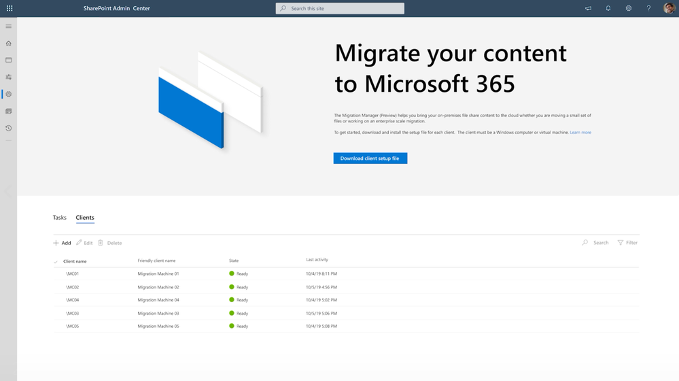Sort by Last activity column header
Screen dimensions: 679x381
point(317,260)
